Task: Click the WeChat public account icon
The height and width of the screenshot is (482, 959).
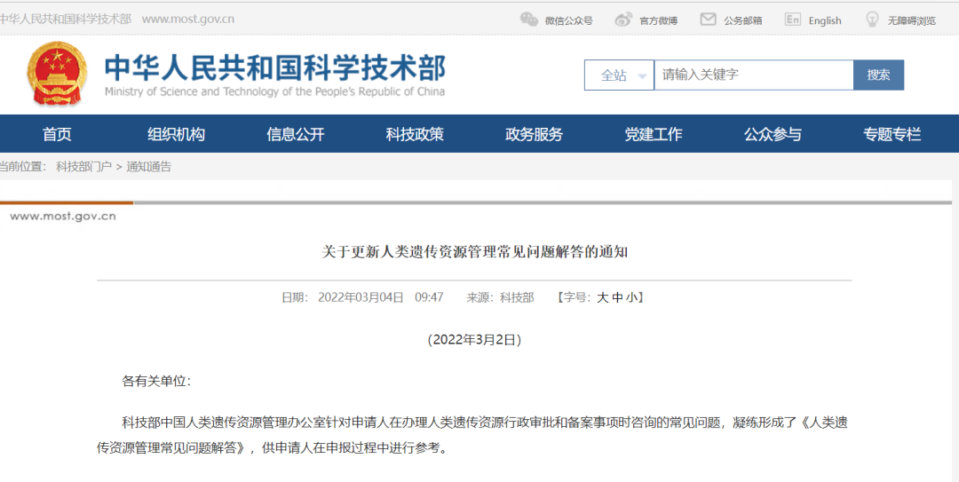Action: point(529,20)
